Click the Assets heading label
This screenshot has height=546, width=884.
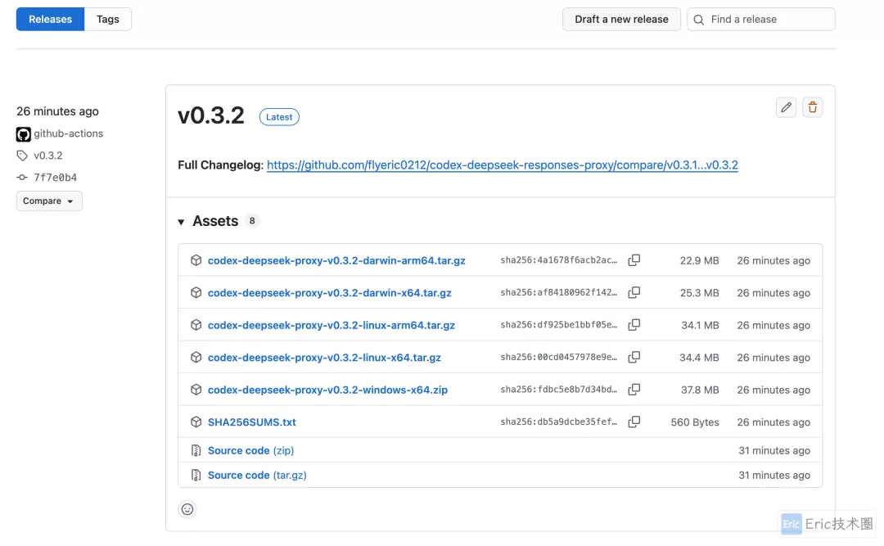(215, 220)
